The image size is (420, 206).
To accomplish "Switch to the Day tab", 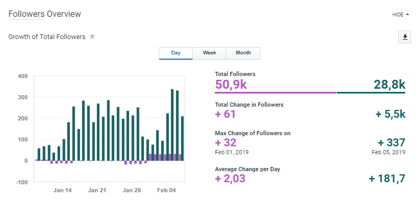I will (x=176, y=53).
